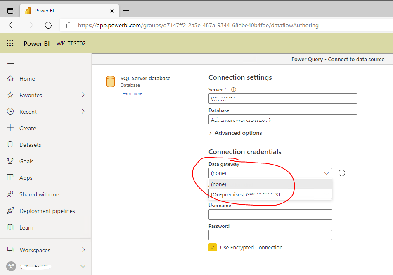Screen dimensions: 393x275
Task: Click the Create plus icon
Action: 10,128
